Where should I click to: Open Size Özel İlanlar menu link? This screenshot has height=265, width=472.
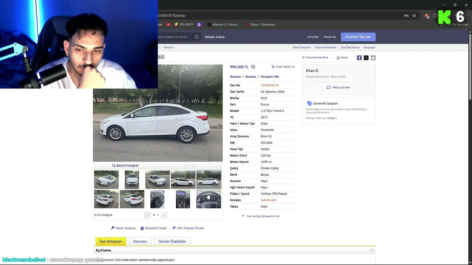coord(350,47)
